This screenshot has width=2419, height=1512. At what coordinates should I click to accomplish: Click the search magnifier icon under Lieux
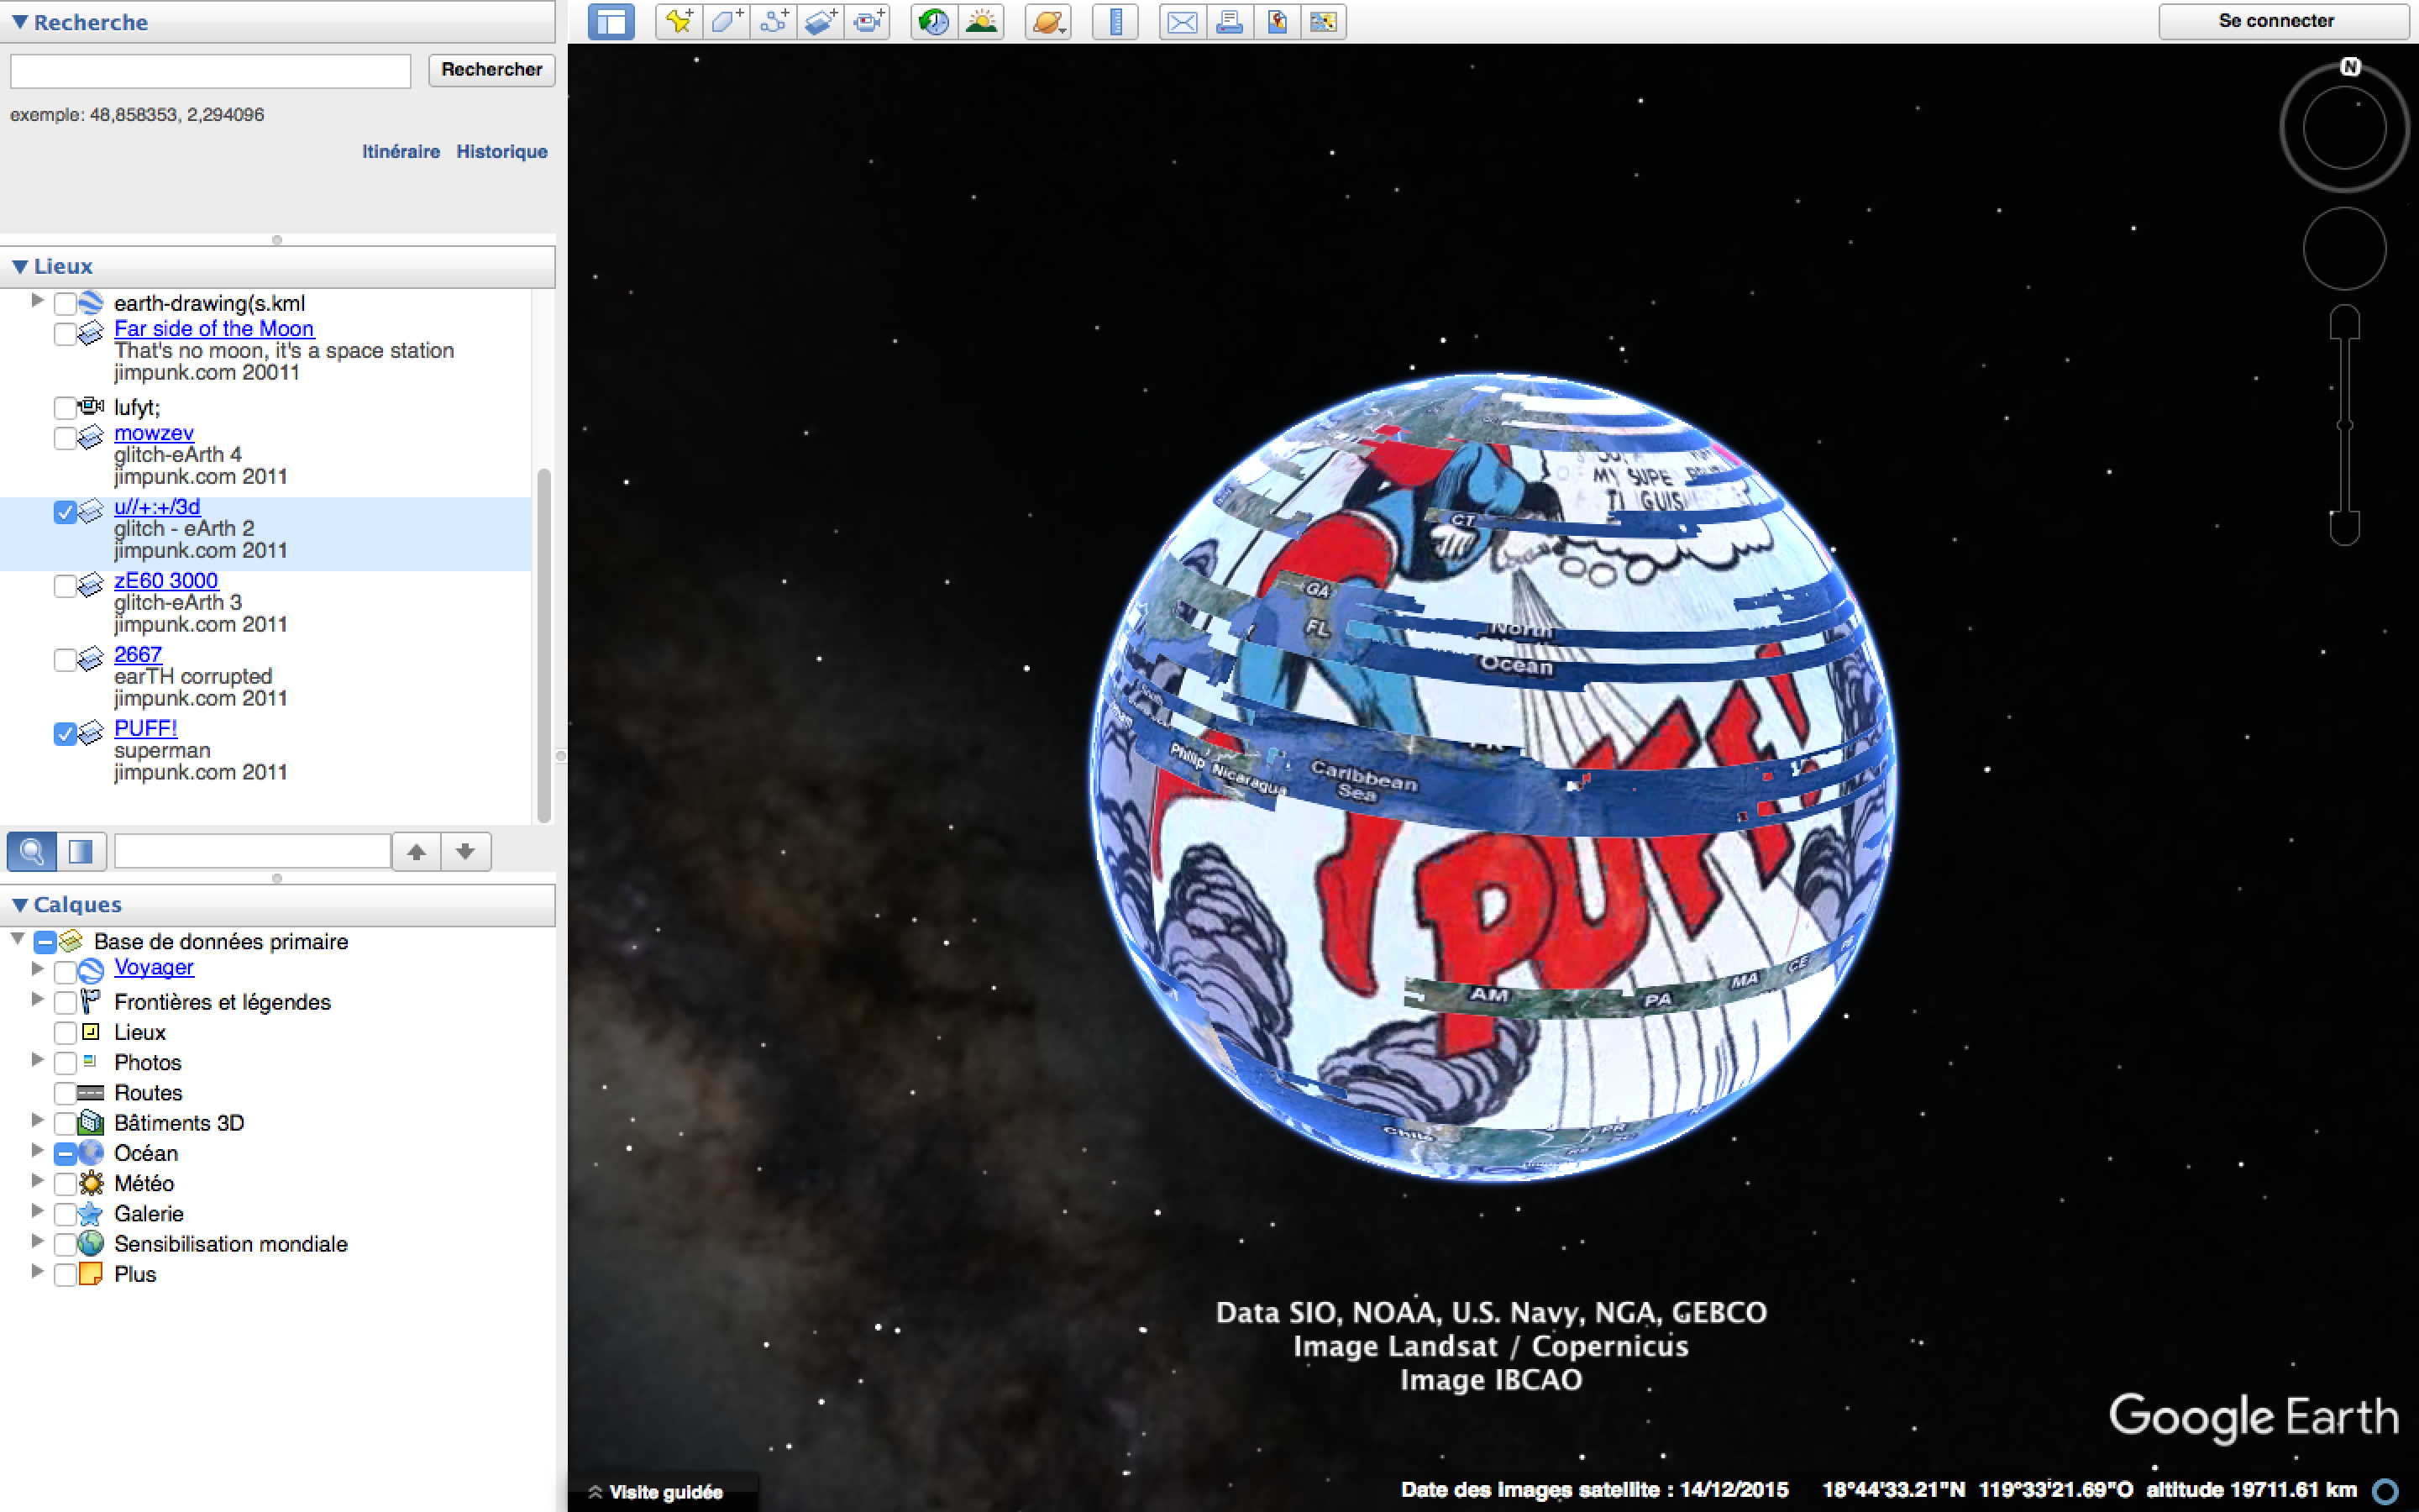32,852
